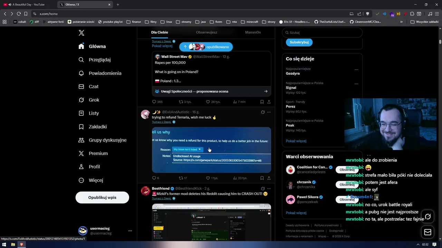Open new browser tab

(118, 4)
